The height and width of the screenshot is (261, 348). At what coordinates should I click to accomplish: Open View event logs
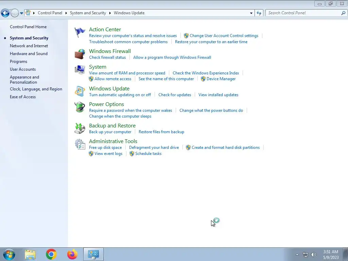point(108,153)
